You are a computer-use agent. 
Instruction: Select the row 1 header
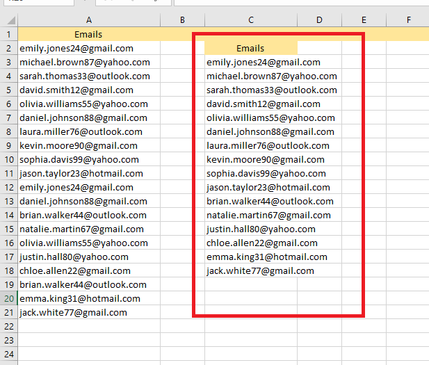tap(8, 34)
